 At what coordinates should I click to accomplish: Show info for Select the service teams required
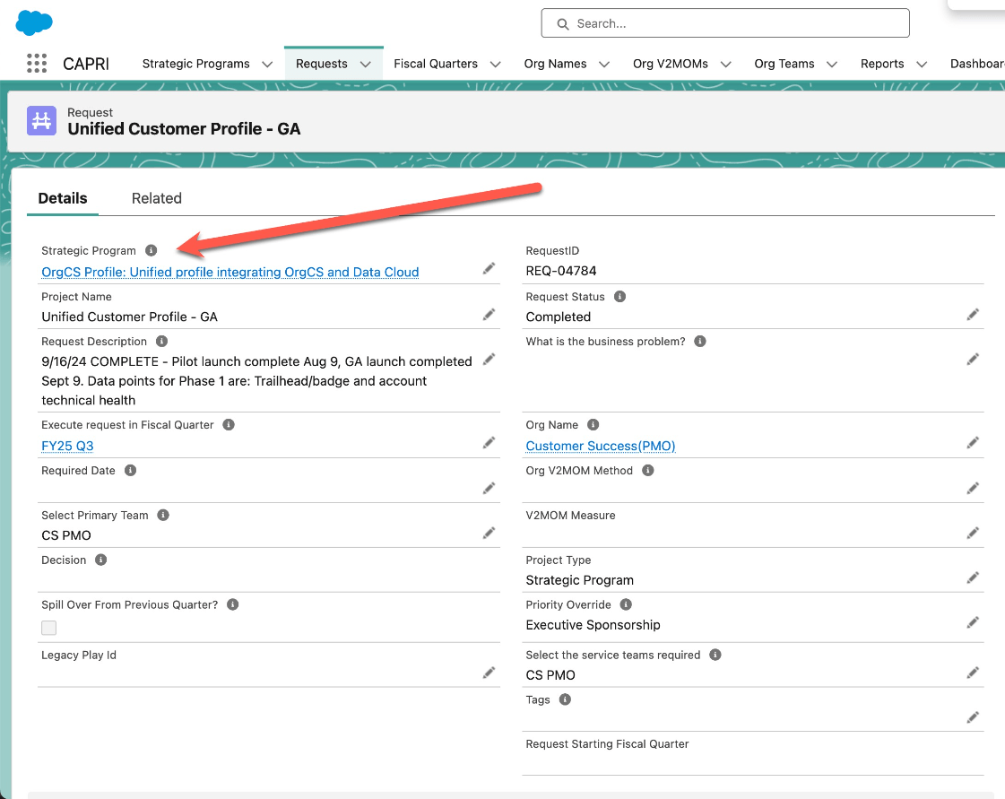(716, 655)
